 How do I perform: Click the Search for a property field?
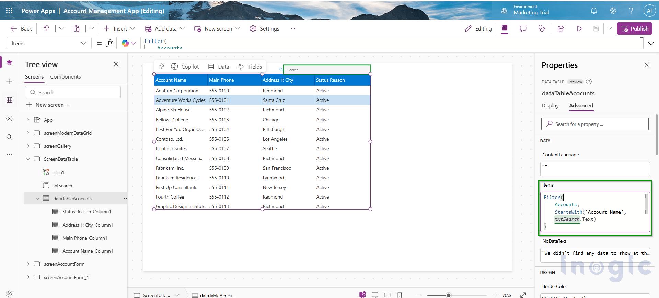tap(595, 124)
